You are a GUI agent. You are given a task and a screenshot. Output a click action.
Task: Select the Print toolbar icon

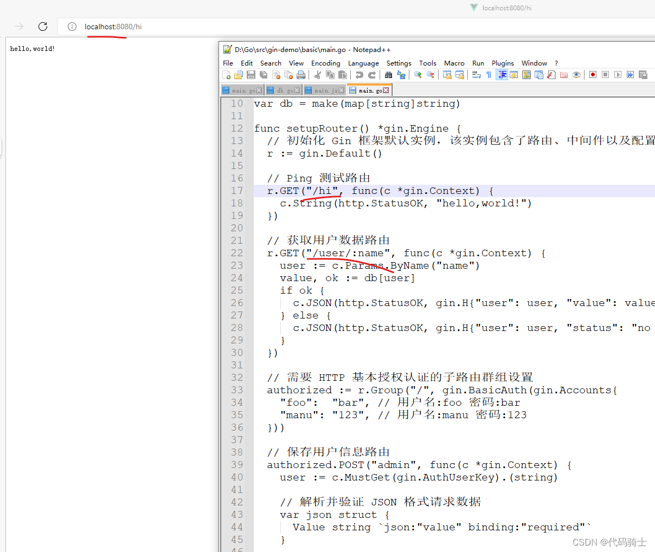pos(301,74)
